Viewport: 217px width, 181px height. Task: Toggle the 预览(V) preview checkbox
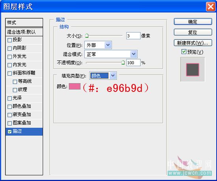click(x=184, y=52)
